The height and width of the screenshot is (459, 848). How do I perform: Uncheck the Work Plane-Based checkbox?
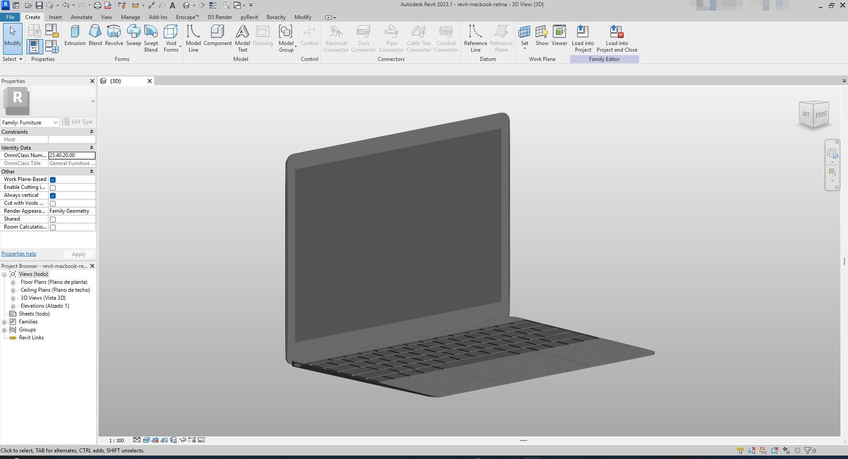[53, 180]
